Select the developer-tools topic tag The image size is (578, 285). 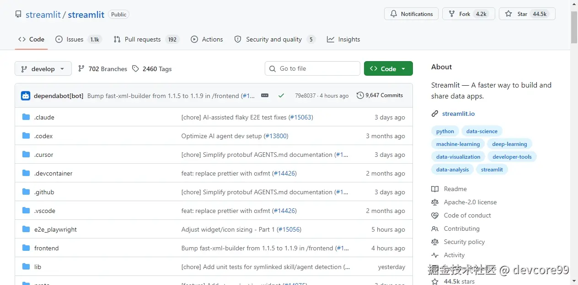(512, 157)
